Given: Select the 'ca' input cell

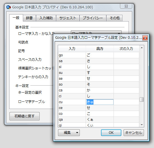Looking at the screenshot, I should 72,90.
